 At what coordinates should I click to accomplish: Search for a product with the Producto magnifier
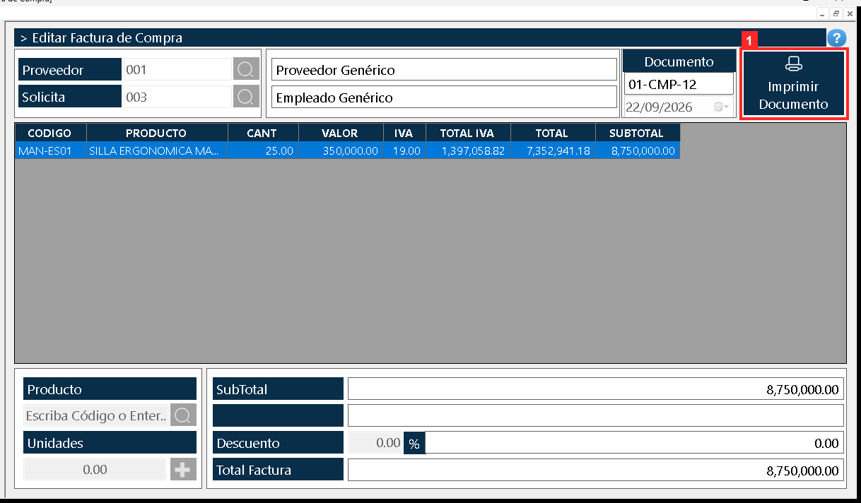pos(182,415)
